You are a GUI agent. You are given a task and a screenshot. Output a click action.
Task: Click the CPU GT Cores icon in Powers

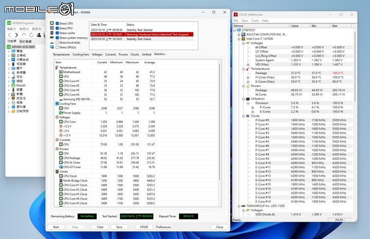click(61, 167)
